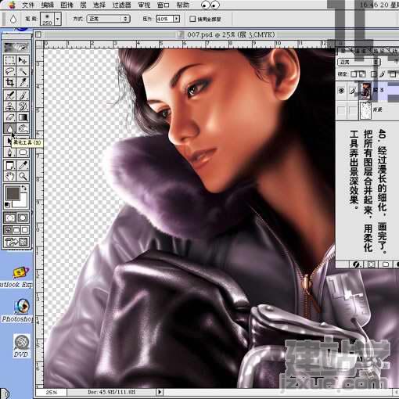399x399 pixels.
Task: Switch to full screen with menu bar
Action: click(x=16, y=230)
